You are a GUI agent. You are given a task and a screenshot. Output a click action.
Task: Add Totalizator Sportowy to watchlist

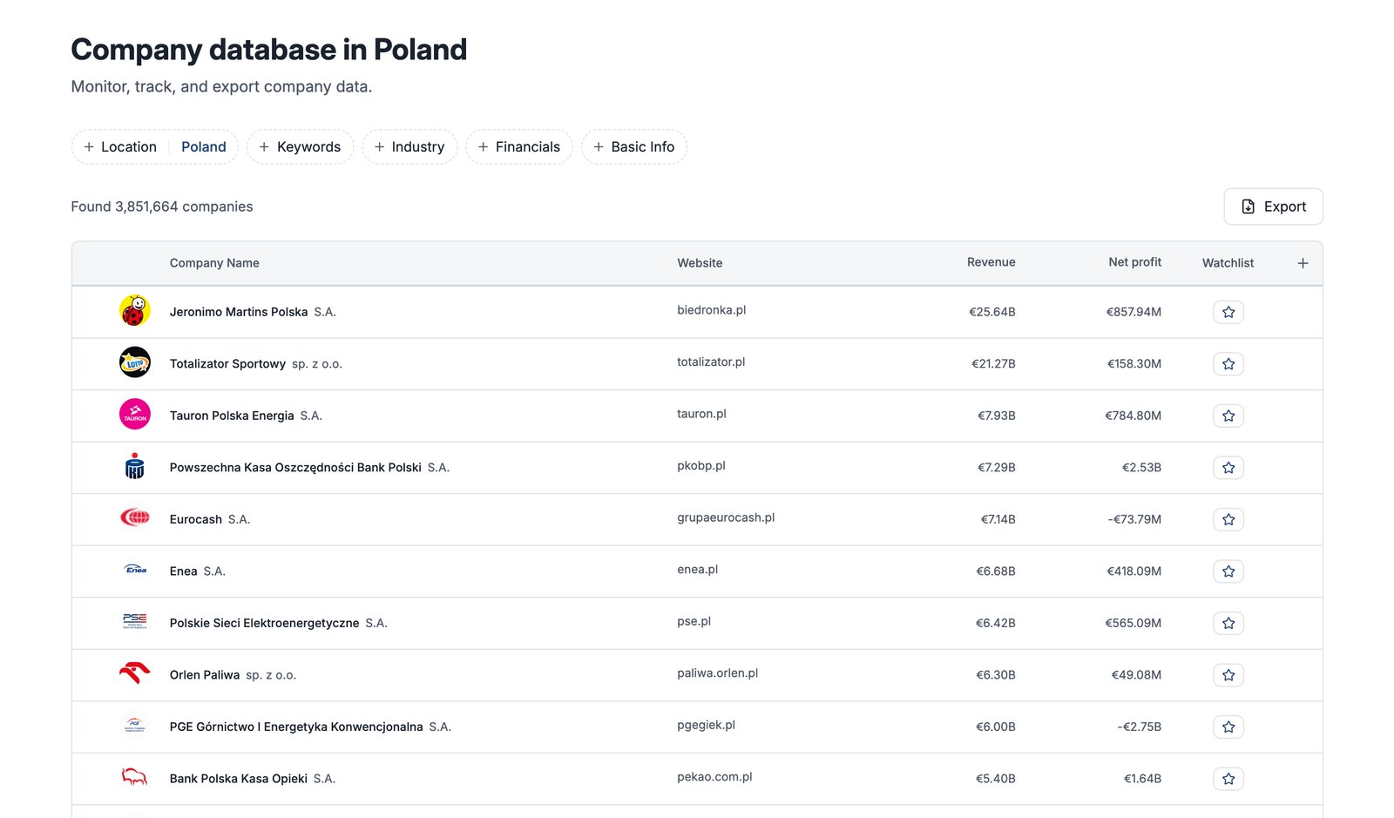coord(1228,364)
